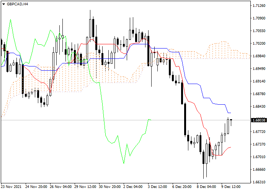Click the 1.71260 price scale label
Image resolution: width=268 pixels, height=191 pixels.
click(x=259, y=6)
